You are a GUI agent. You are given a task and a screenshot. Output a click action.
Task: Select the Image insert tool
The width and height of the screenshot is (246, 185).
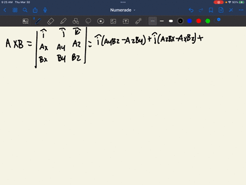pyautogui.click(x=113, y=21)
